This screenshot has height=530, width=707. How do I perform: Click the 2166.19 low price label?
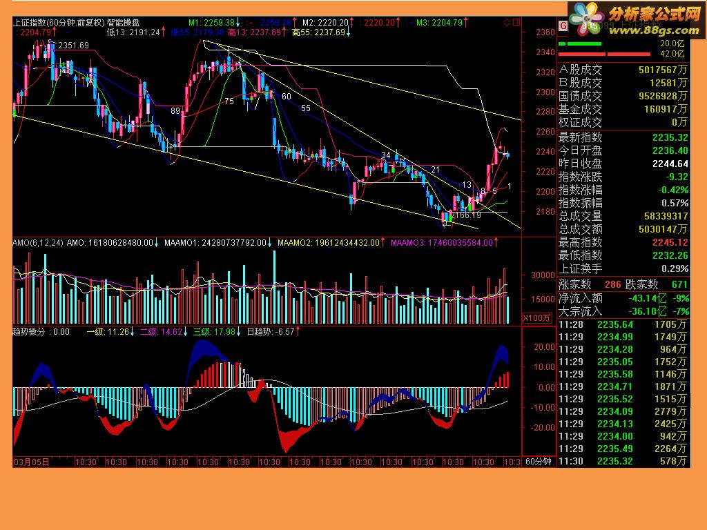[466, 215]
